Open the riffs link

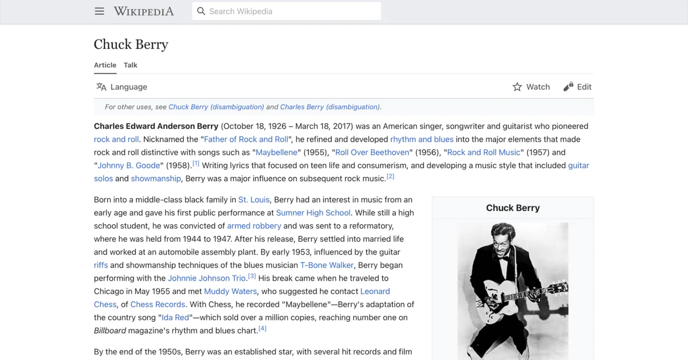coord(101,265)
